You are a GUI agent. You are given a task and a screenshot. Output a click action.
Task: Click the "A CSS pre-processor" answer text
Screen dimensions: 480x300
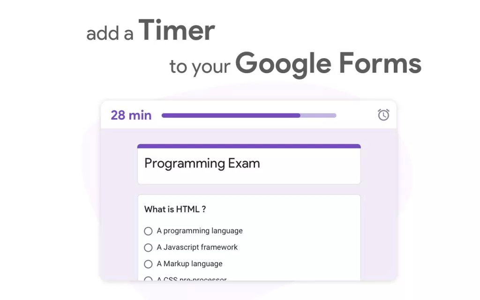click(192, 279)
